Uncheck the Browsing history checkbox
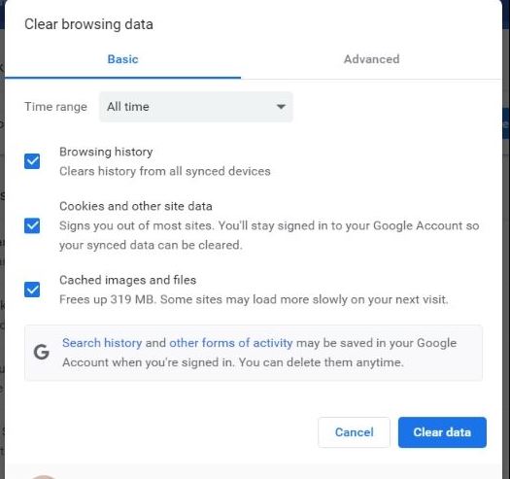 (x=32, y=161)
